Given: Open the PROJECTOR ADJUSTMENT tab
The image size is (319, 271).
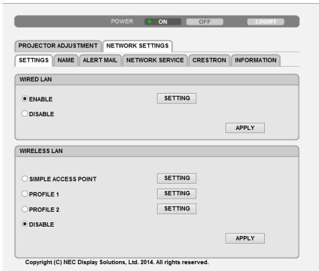Looking at the screenshot, I should click(x=58, y=46).
